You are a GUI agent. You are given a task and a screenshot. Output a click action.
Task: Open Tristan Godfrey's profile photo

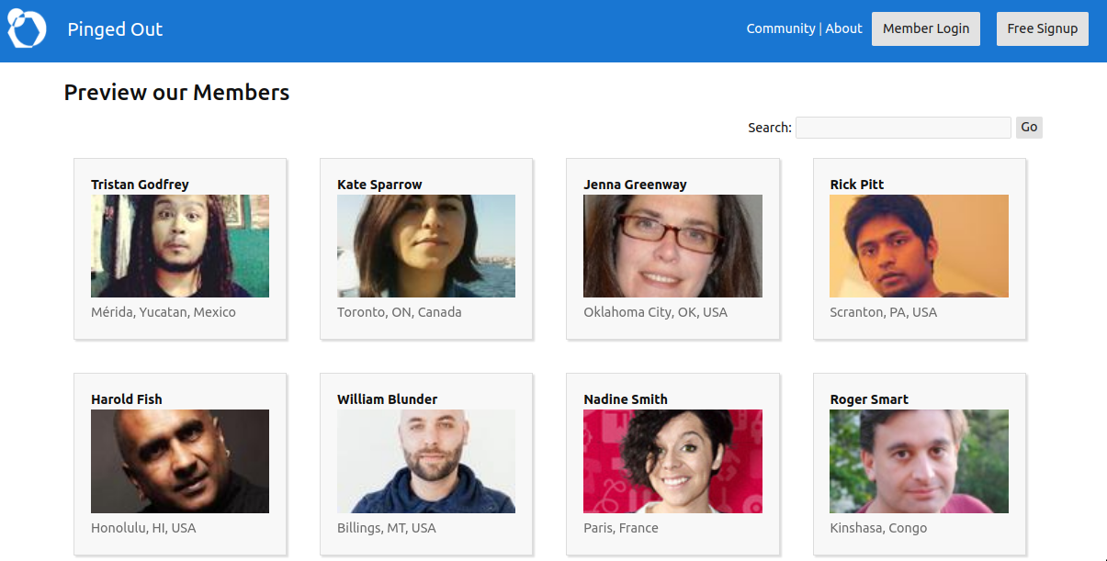(180, 246)
